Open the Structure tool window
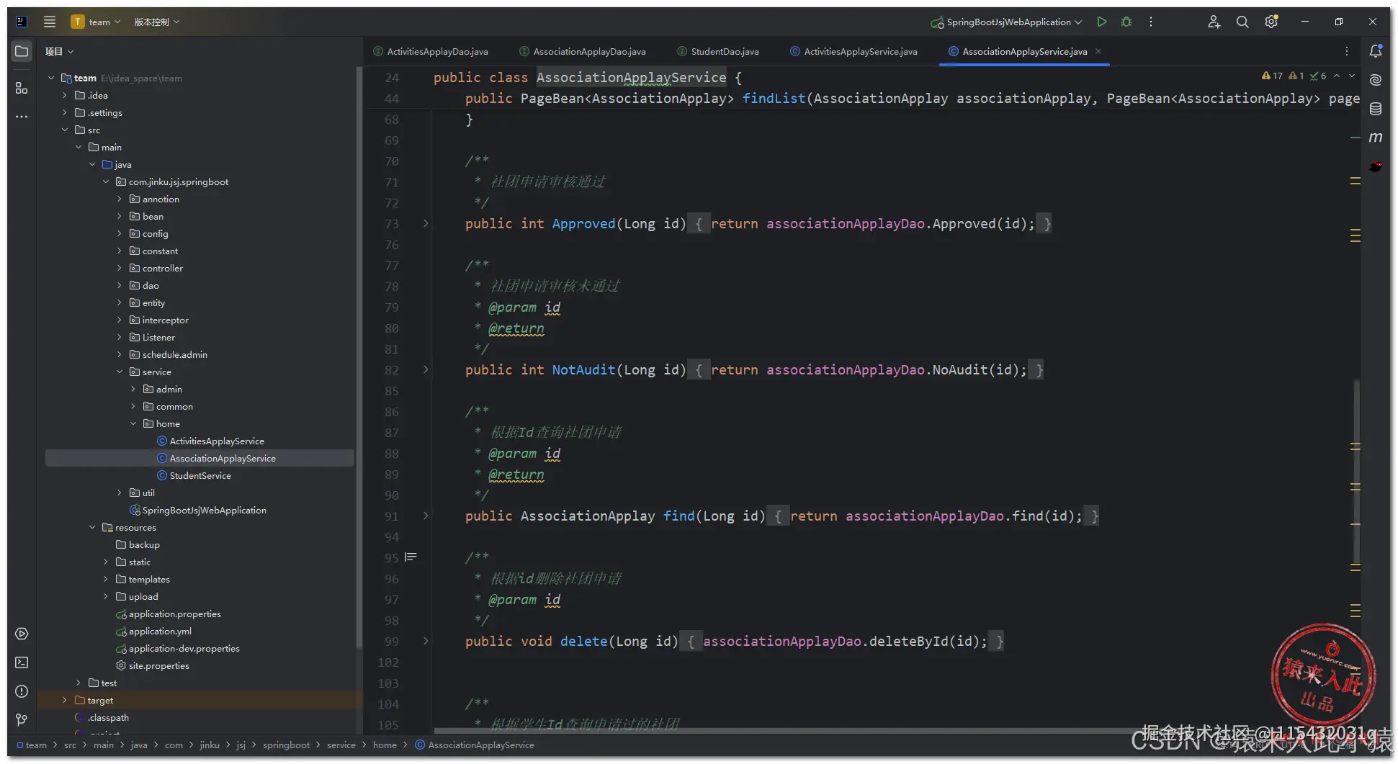 [22, 88]
